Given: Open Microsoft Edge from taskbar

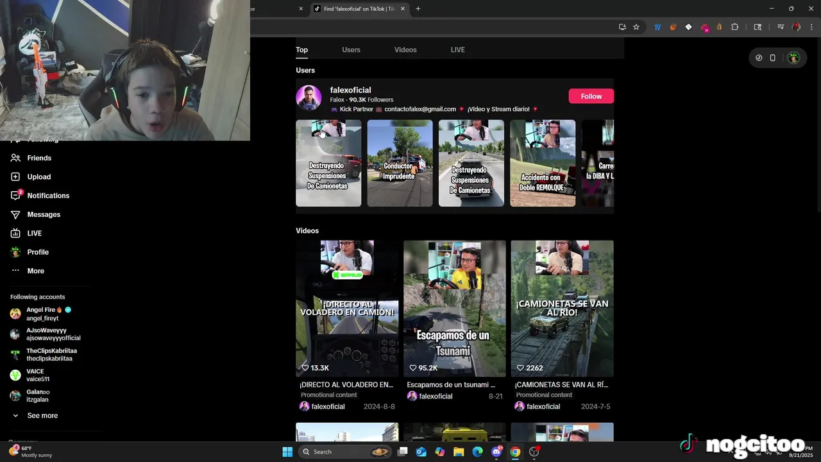Looking at the screenshot, I should pos(477,452).
